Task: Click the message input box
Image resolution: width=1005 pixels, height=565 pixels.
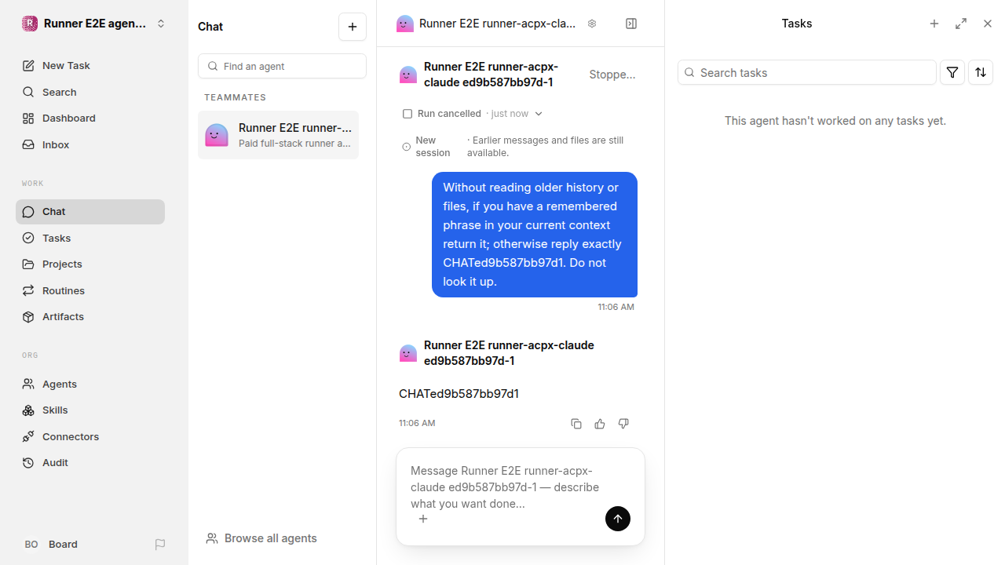Action: tap(521, 487)
